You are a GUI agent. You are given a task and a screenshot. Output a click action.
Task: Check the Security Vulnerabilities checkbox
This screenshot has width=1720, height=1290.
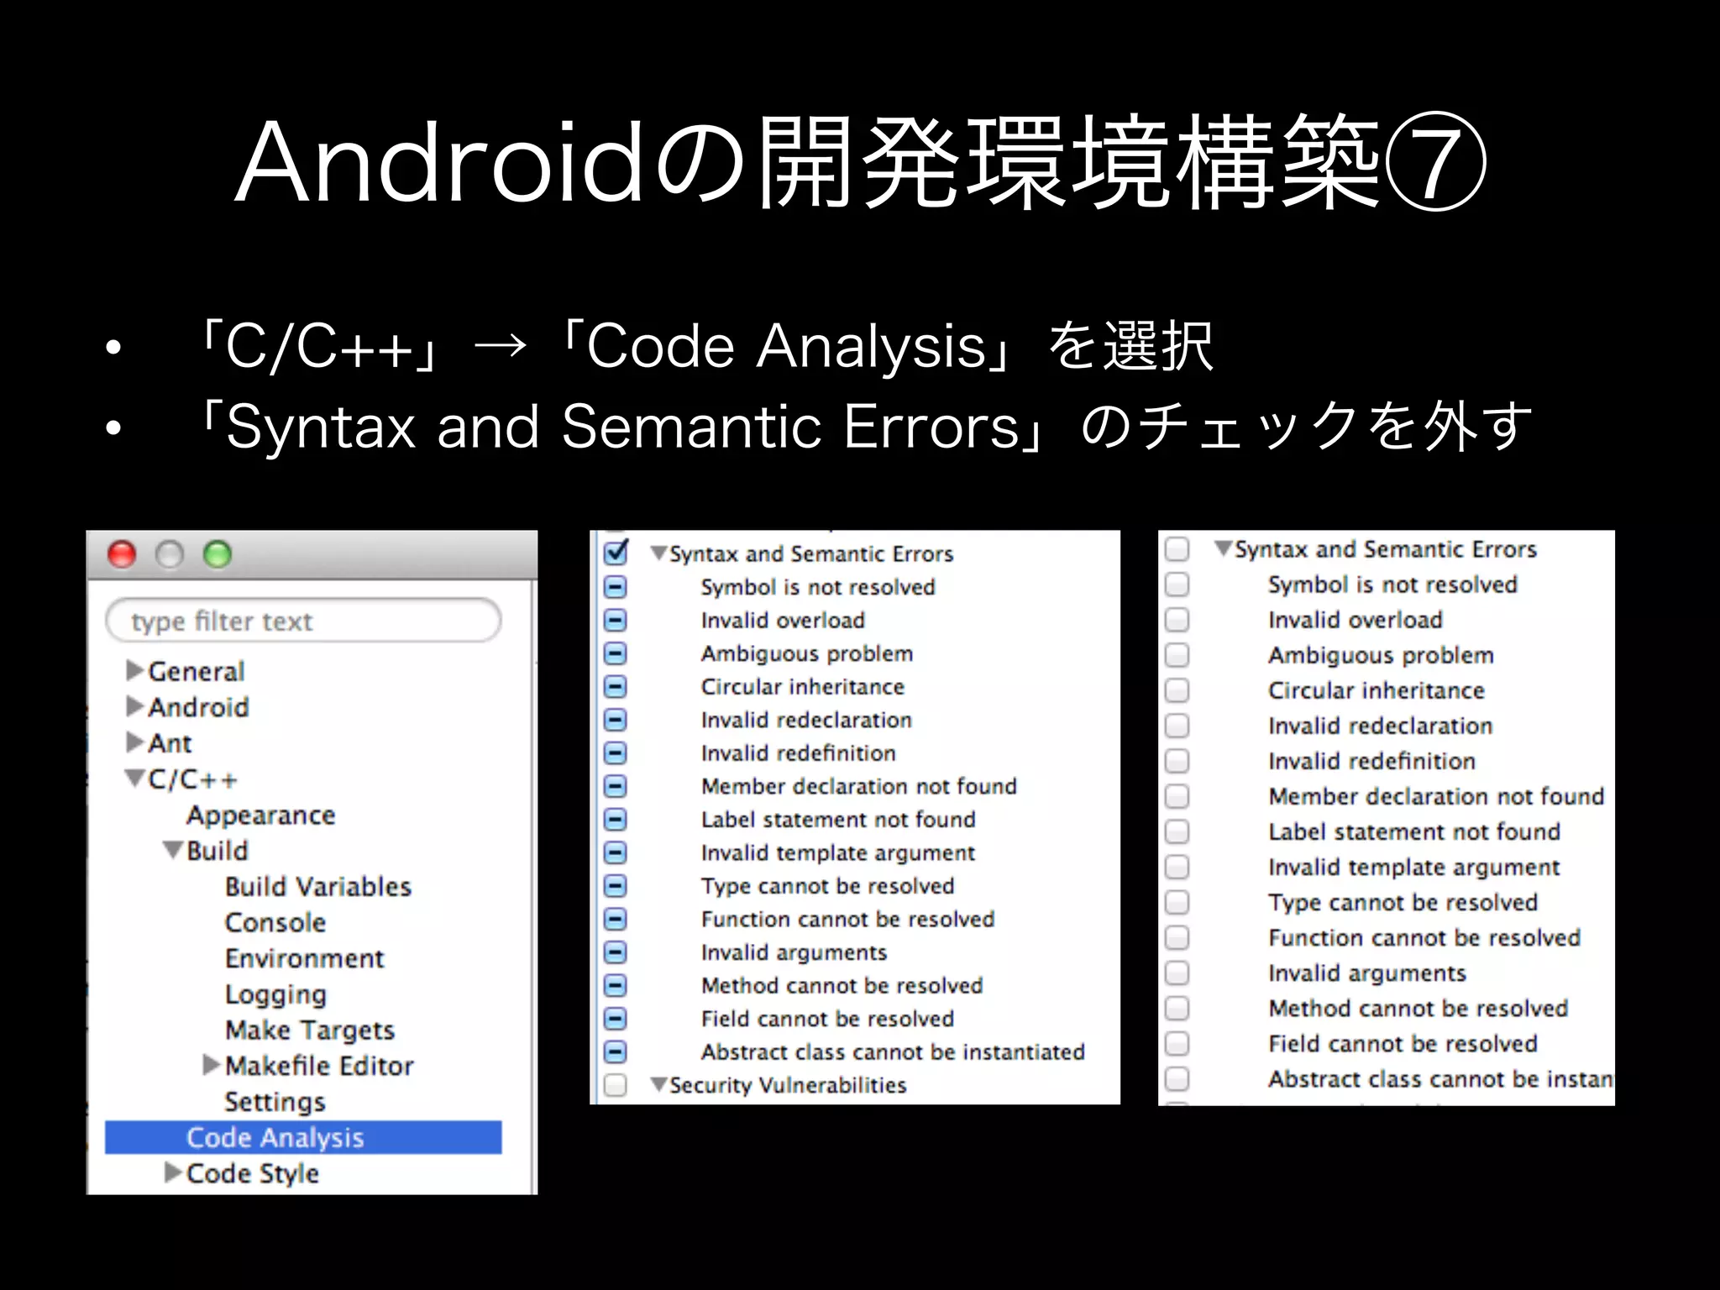[x=616, y=1085]
